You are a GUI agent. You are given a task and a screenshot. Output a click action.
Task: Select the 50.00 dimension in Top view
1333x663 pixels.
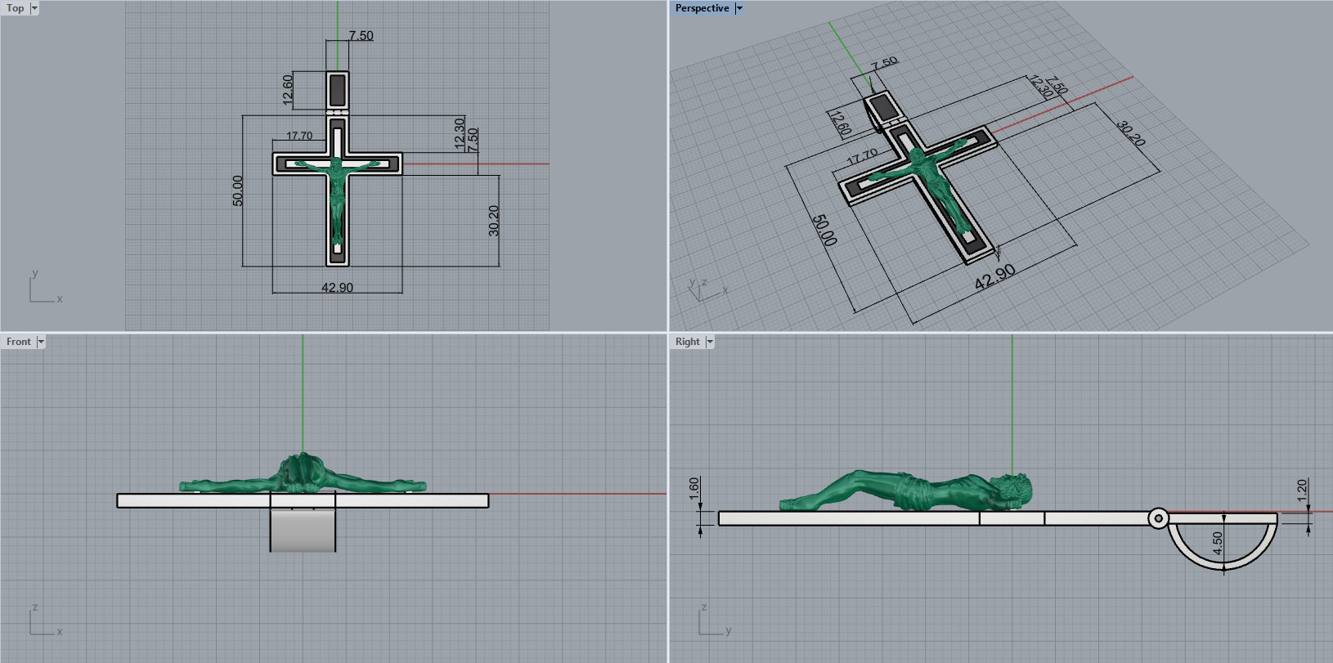[x=238, y=190]
